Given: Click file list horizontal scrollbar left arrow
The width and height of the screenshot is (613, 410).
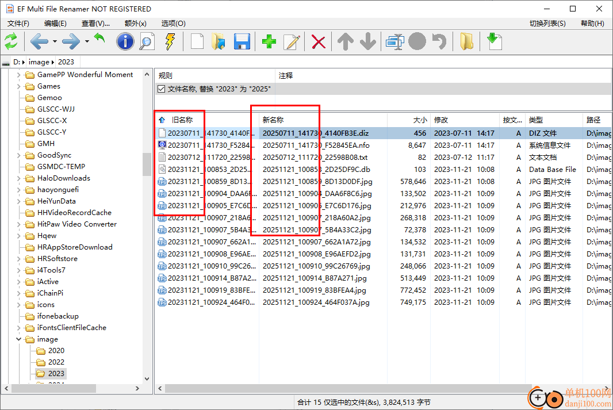Looking at the screenshot, I should click(160, 389).
